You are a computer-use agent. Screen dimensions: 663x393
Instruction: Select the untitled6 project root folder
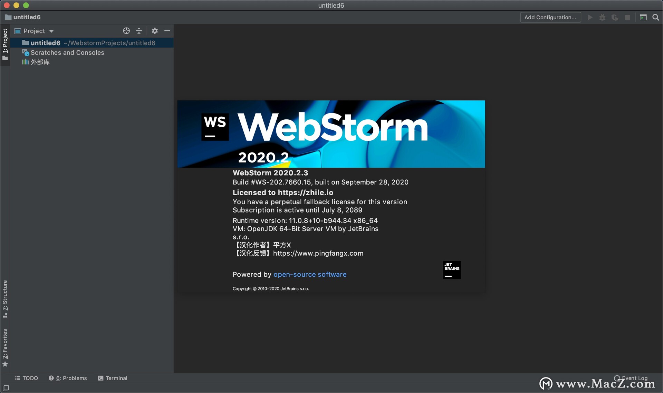(x=45, y=43)
